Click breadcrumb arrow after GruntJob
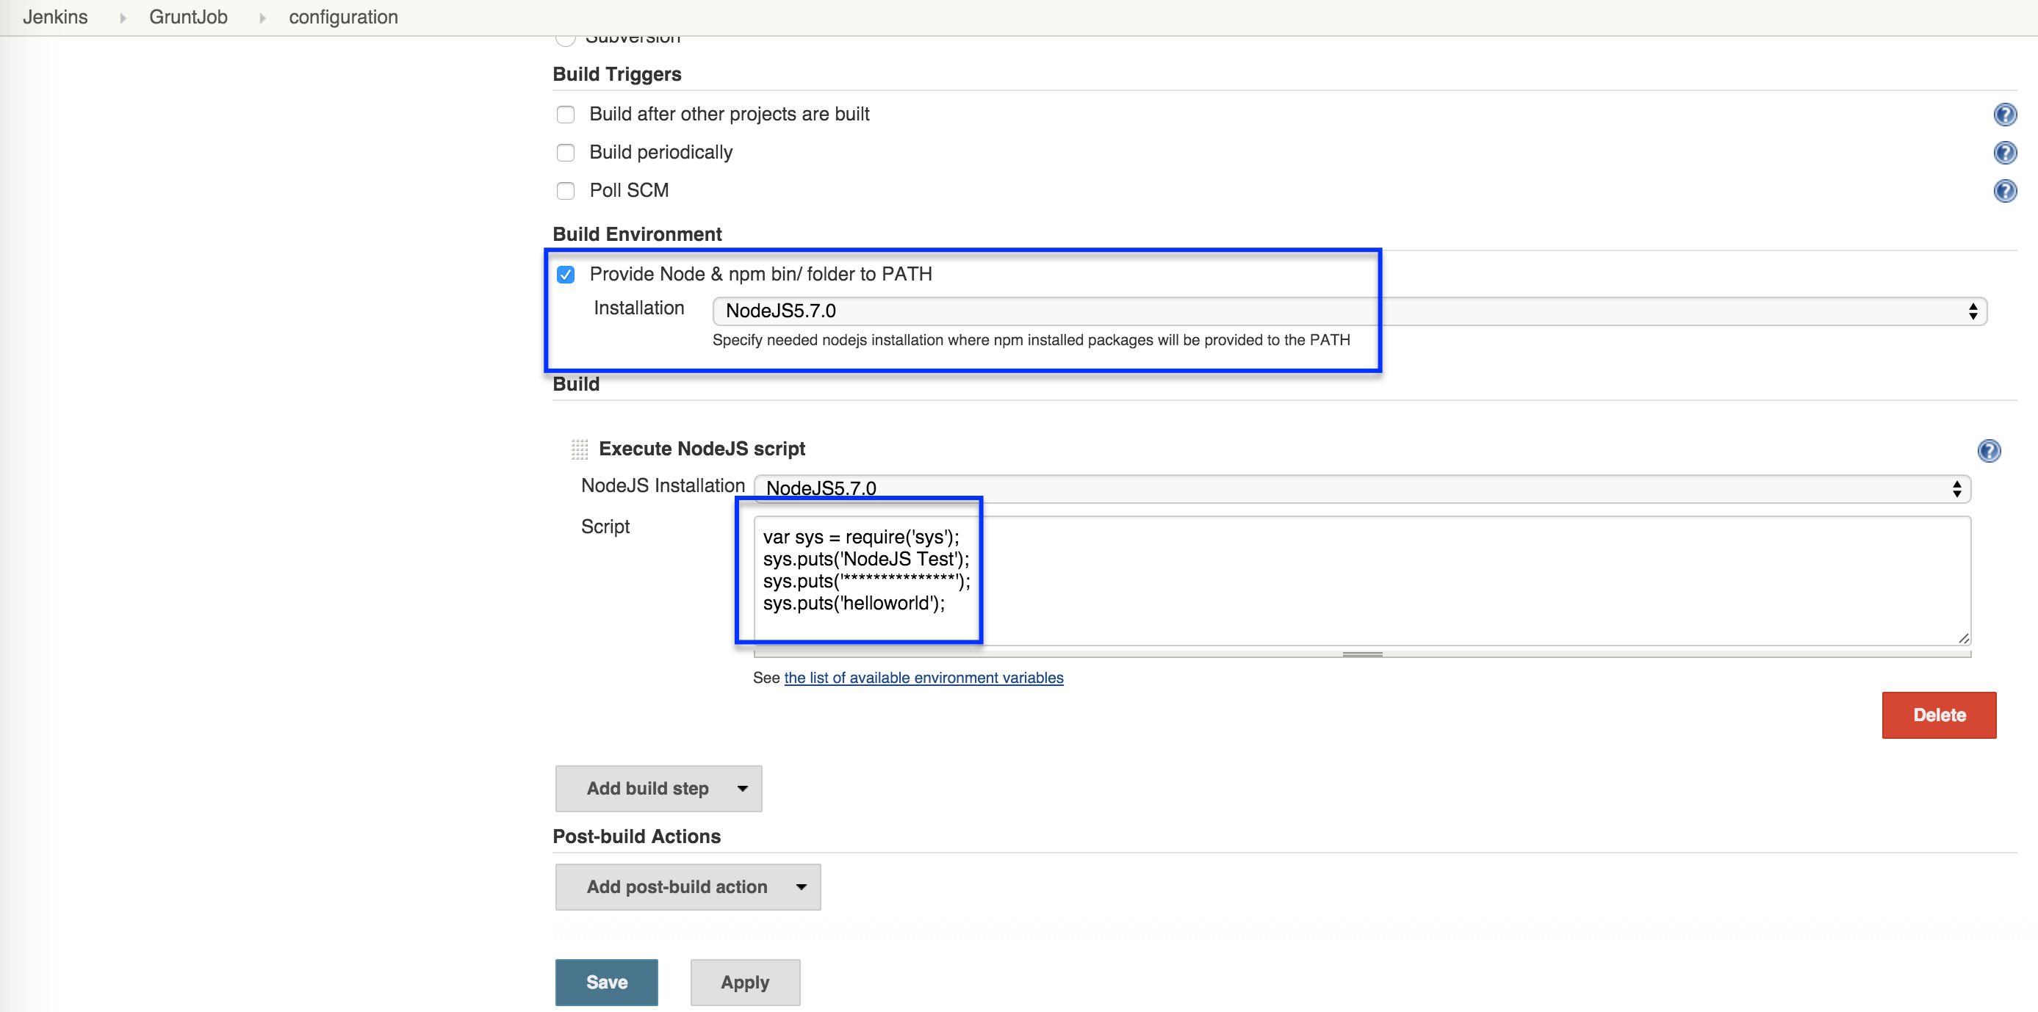 click(262, 18)
